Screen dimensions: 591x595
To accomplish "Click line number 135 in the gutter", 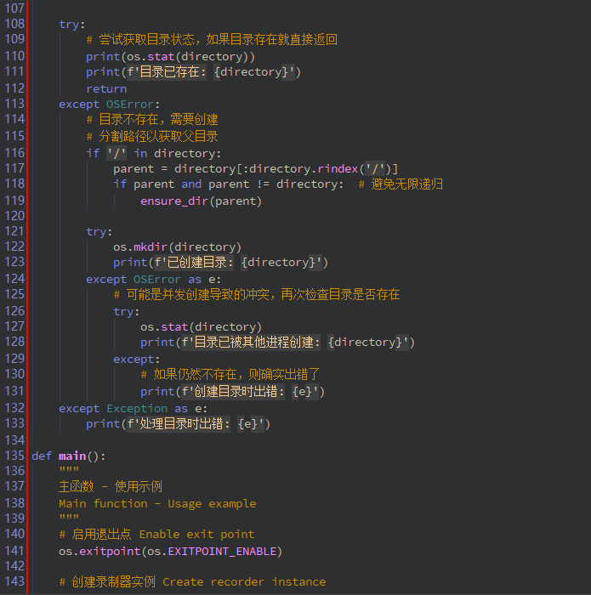I will 14,456.
